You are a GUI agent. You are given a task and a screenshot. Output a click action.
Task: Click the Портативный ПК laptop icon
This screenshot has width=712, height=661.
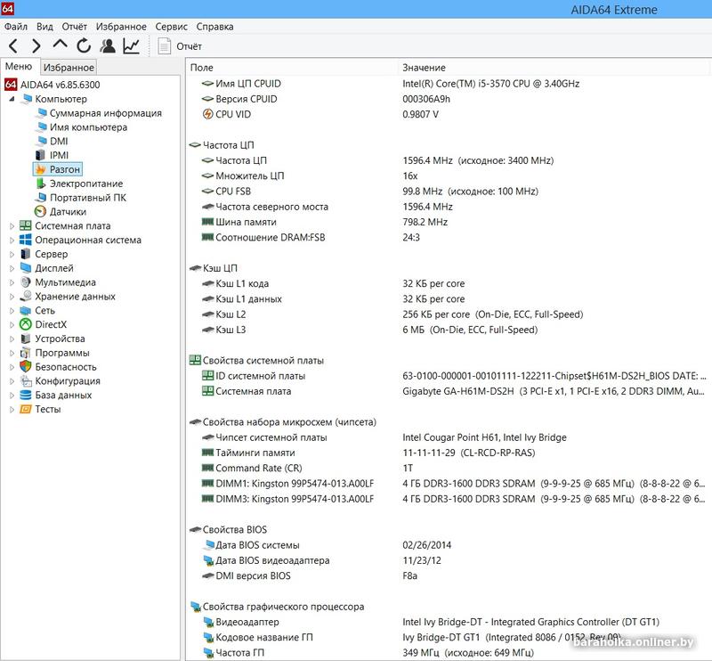coord(41,197)
